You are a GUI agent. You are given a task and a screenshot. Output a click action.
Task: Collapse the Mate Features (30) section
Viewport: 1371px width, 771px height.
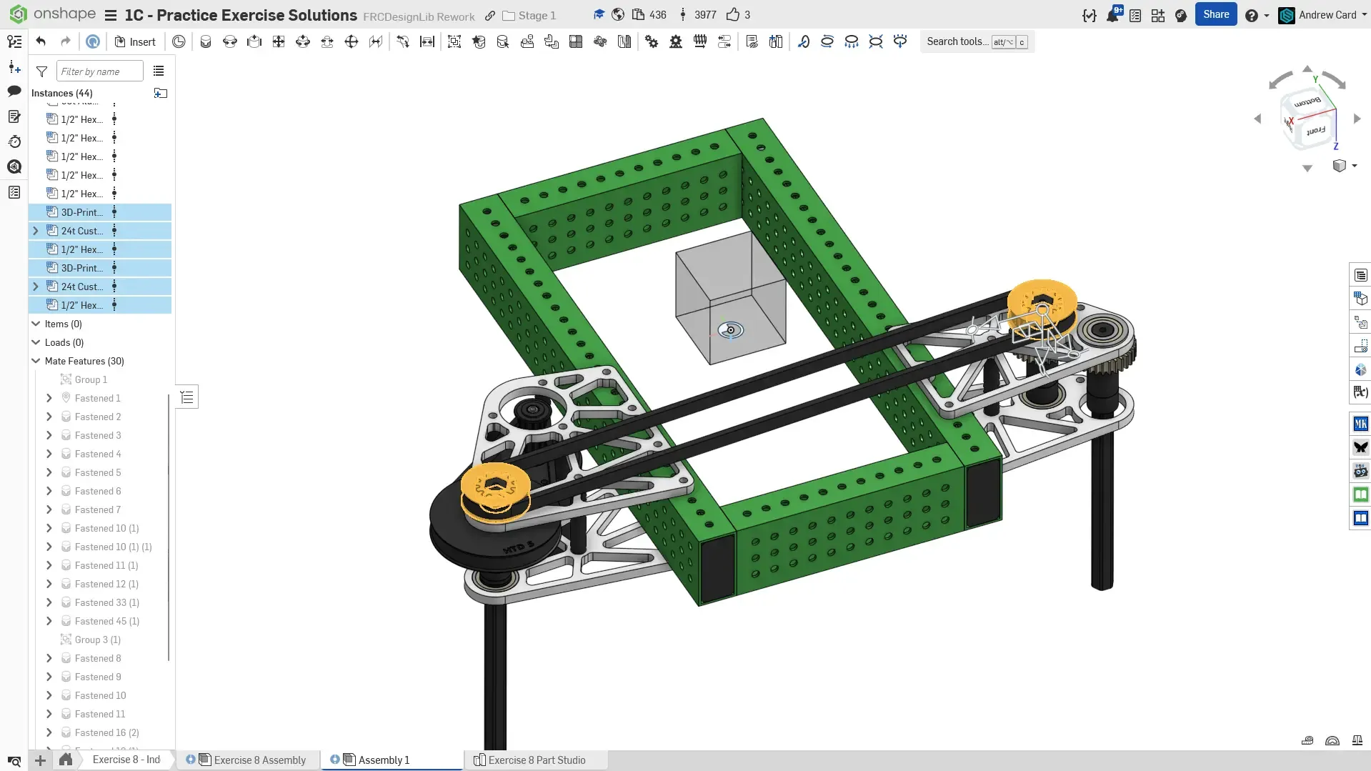point(36,361)
